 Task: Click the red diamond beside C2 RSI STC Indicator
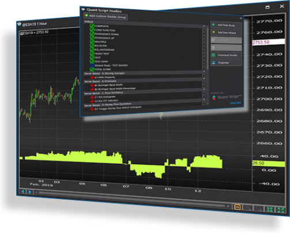(x=92, y=101)
